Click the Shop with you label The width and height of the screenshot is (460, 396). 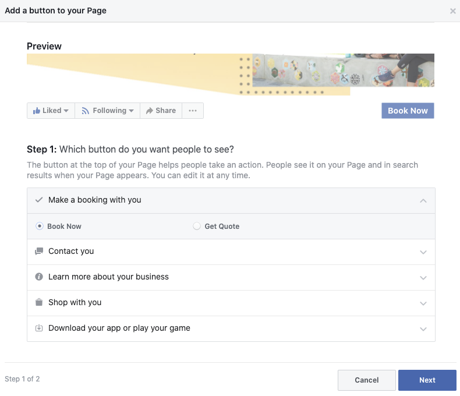tap(75, 302)
